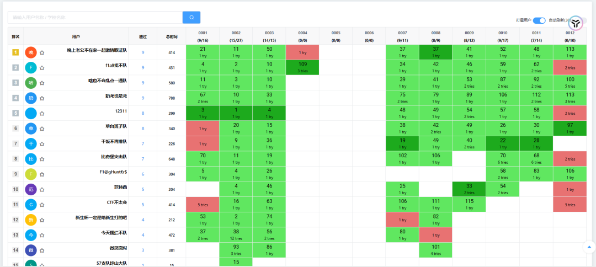This screenshot has width=596, height=267.
Task: Click the 通过 column header
Action: (143, 37)
